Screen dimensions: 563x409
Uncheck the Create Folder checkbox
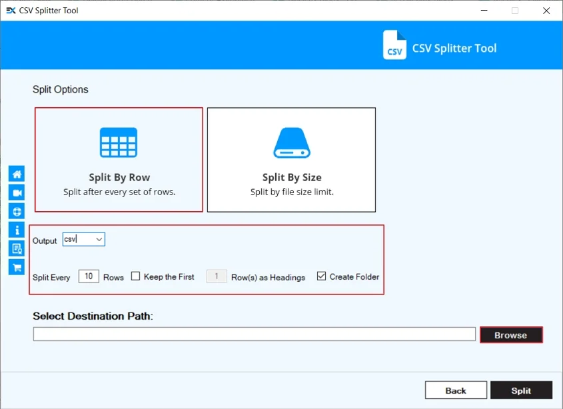(322, 276)
